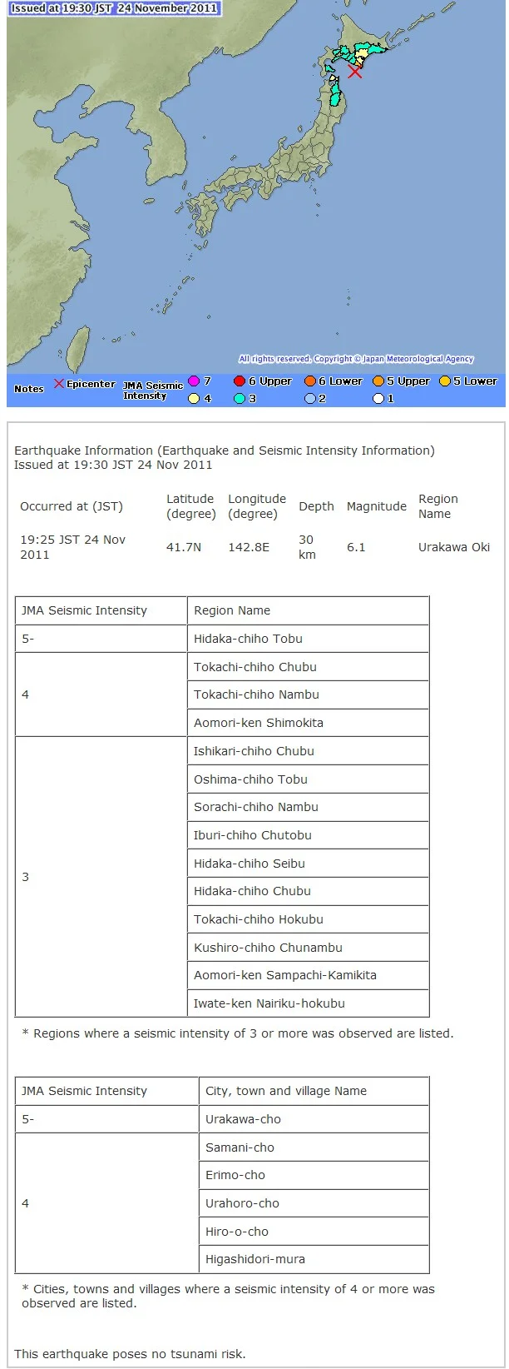509x1369 pixels.
Task: Select the white intensity 1 legend circle
Action: point(378,399)
